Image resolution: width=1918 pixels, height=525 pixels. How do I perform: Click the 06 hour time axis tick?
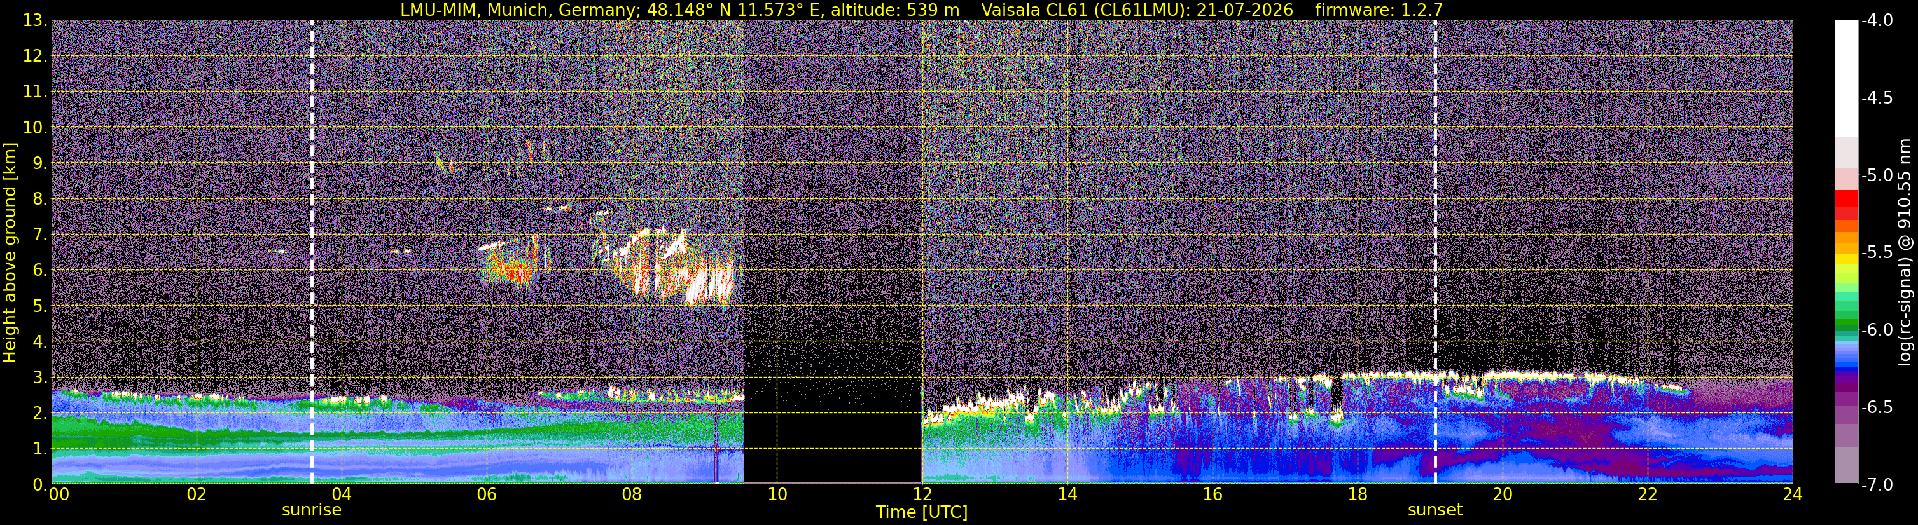[486, 494]
